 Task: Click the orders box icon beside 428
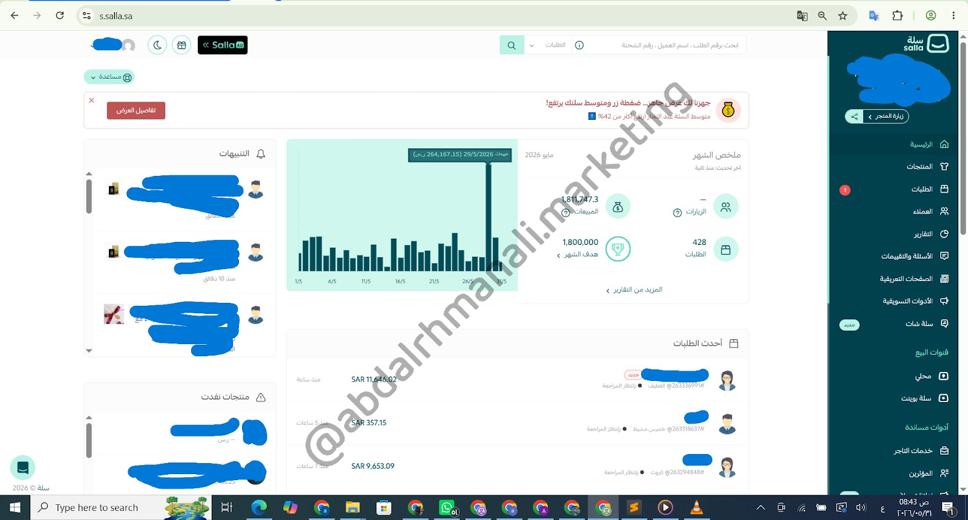pyautogui.click(x=725, y=249)
